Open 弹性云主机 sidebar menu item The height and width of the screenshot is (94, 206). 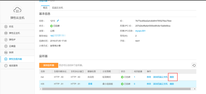point(17,33)
